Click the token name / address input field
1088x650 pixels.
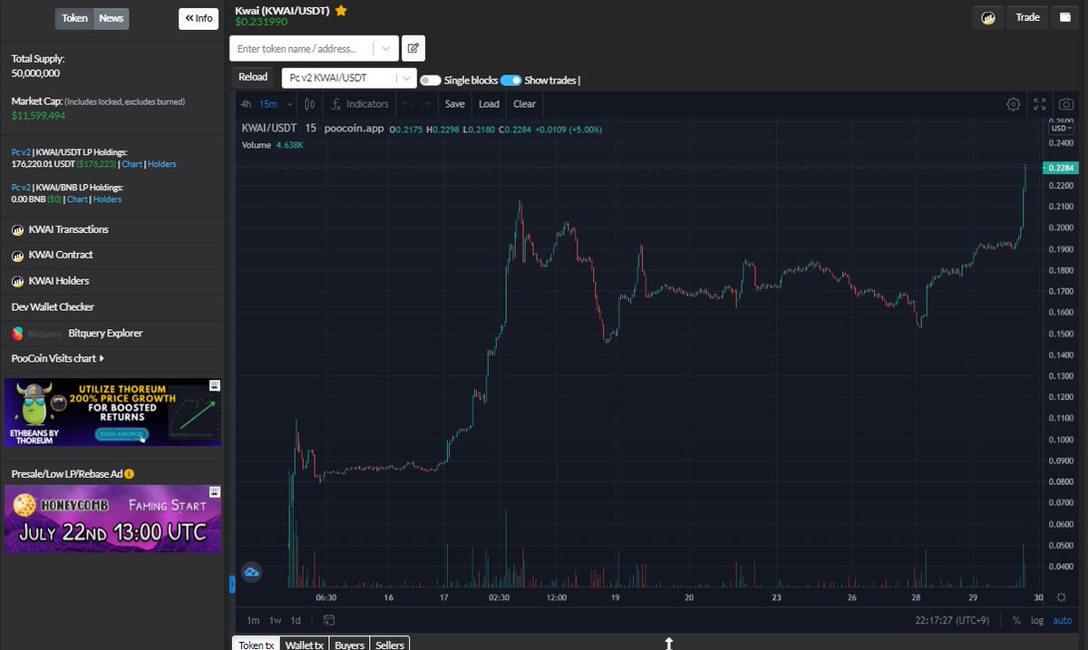coord(303,48)
